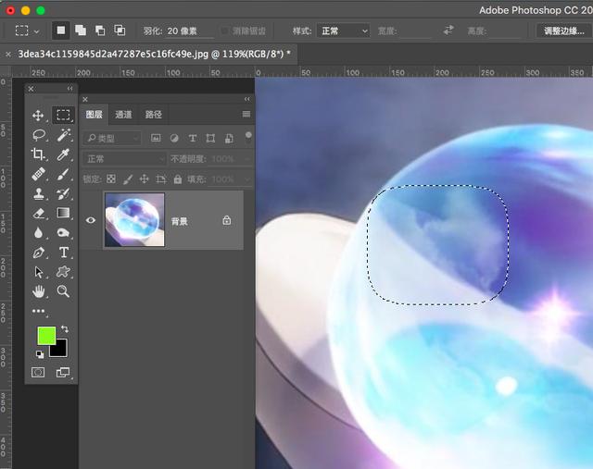Open the Layers panel menu
593x469 pixels.
point(246,114)
